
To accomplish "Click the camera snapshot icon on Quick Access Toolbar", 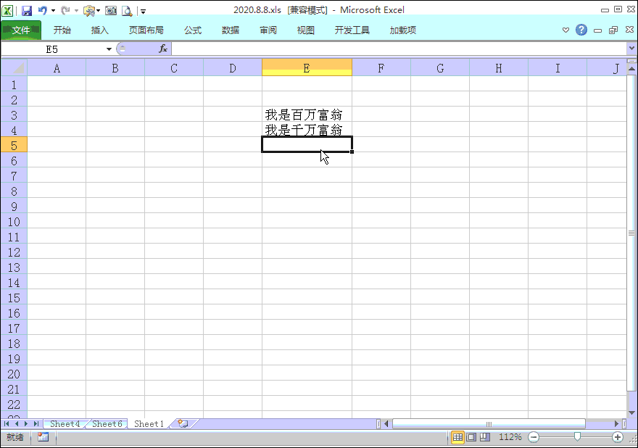I will coord(112,10).
